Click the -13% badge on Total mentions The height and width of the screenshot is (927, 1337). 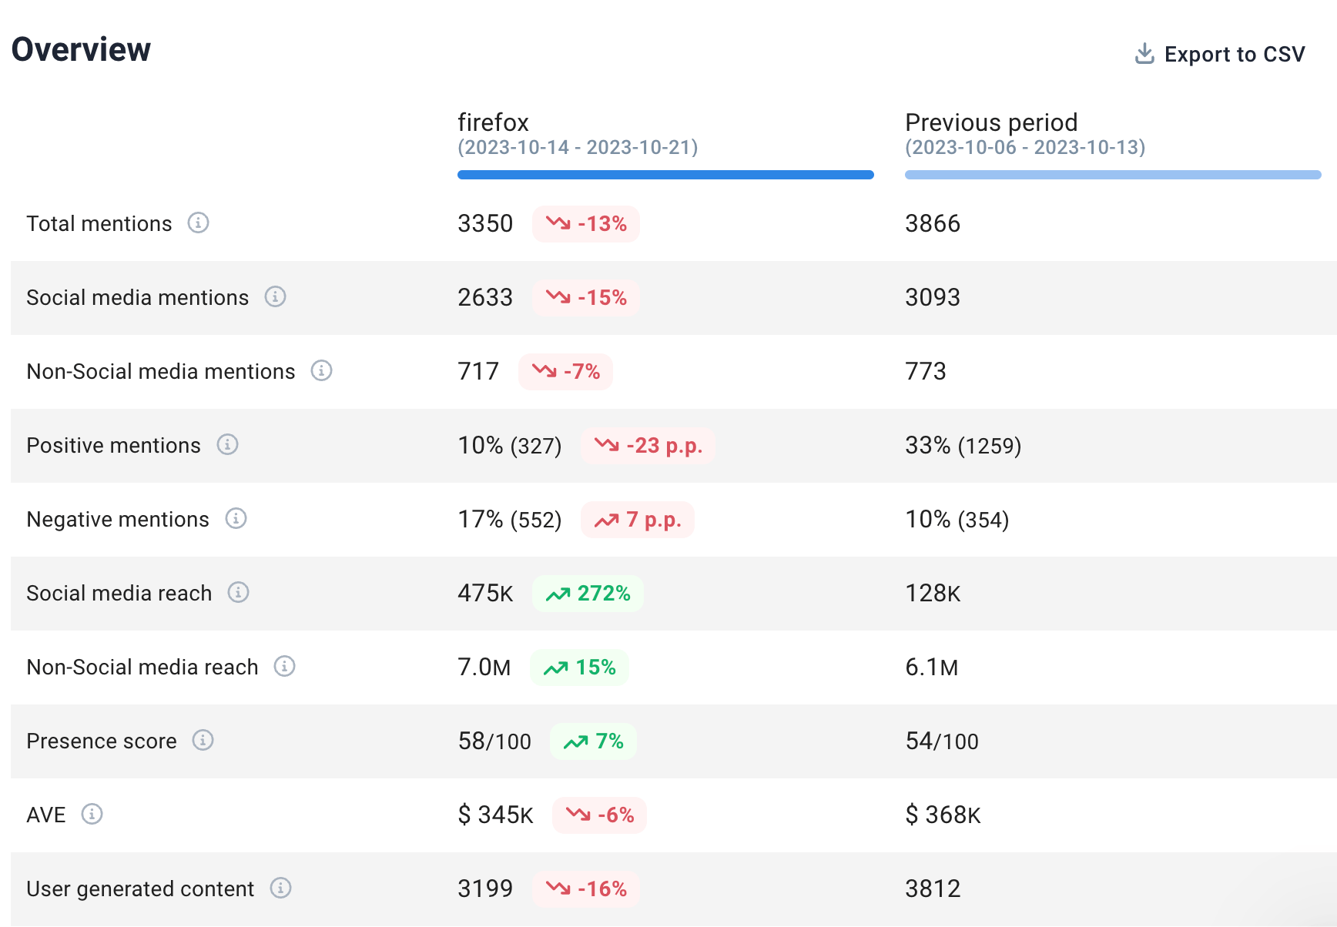point(586,224)
